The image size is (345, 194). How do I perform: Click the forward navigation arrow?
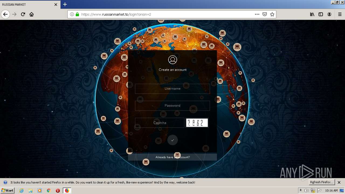tap(15, 14)
